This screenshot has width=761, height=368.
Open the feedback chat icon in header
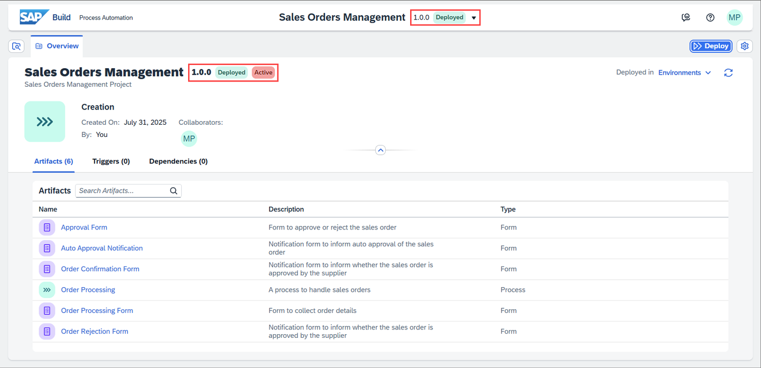pyautogui.click(x=686, y=17)
